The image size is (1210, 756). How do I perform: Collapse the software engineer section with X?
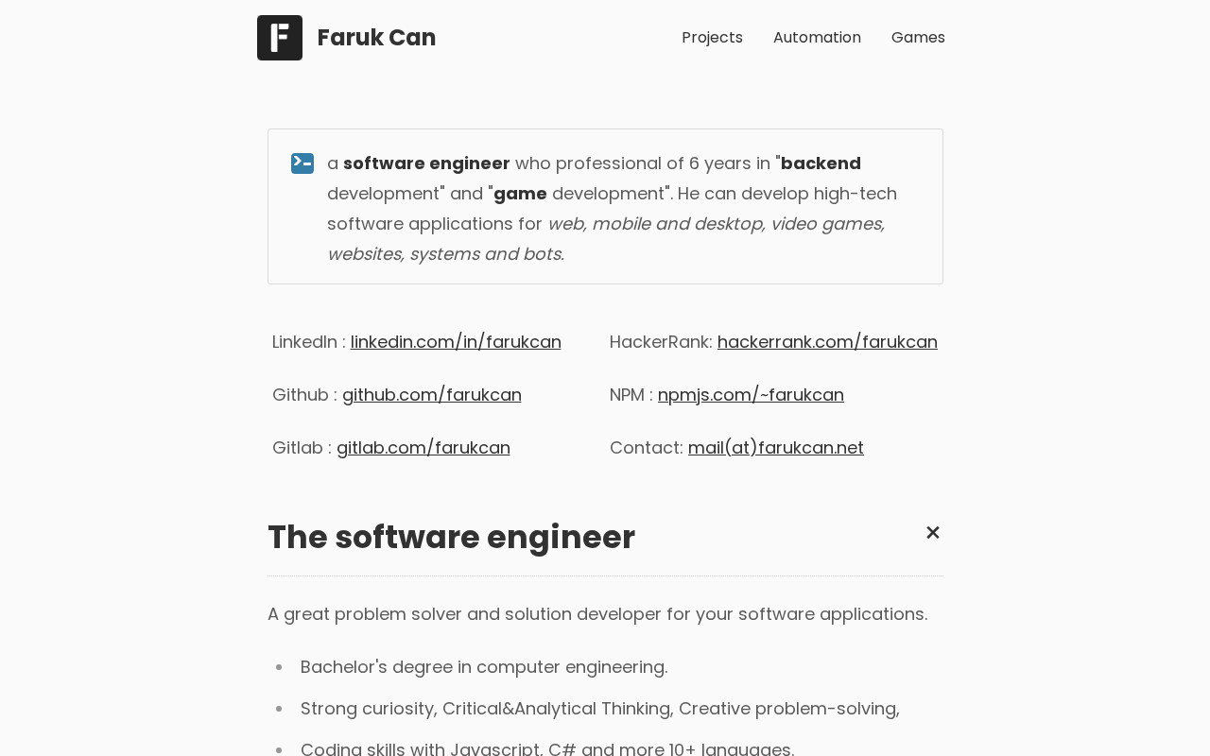932,533
